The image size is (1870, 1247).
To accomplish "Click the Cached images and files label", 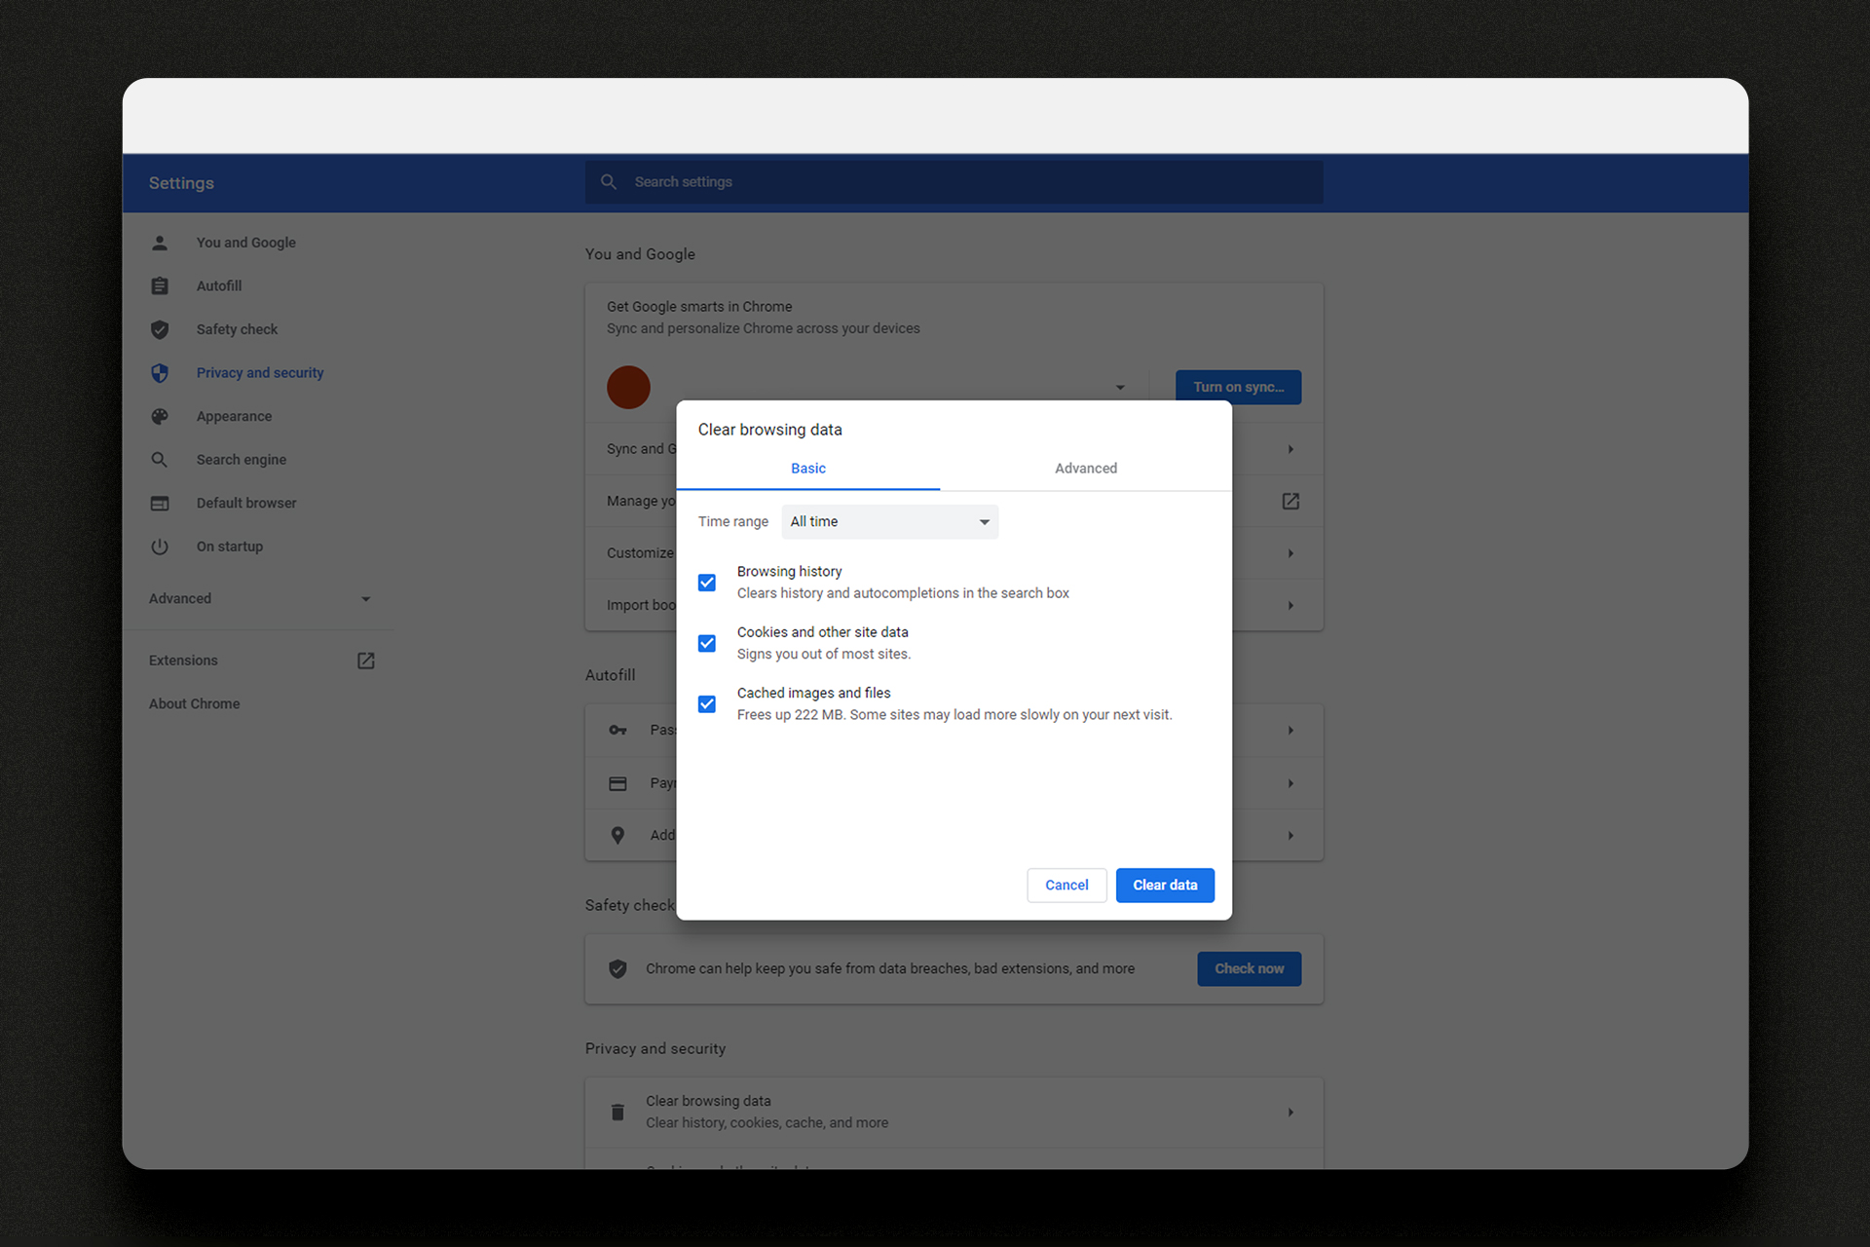I will [x=813, y=693].
